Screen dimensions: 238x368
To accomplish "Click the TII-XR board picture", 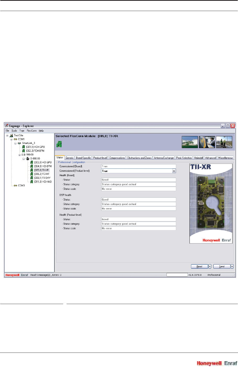I will point(211,203).
